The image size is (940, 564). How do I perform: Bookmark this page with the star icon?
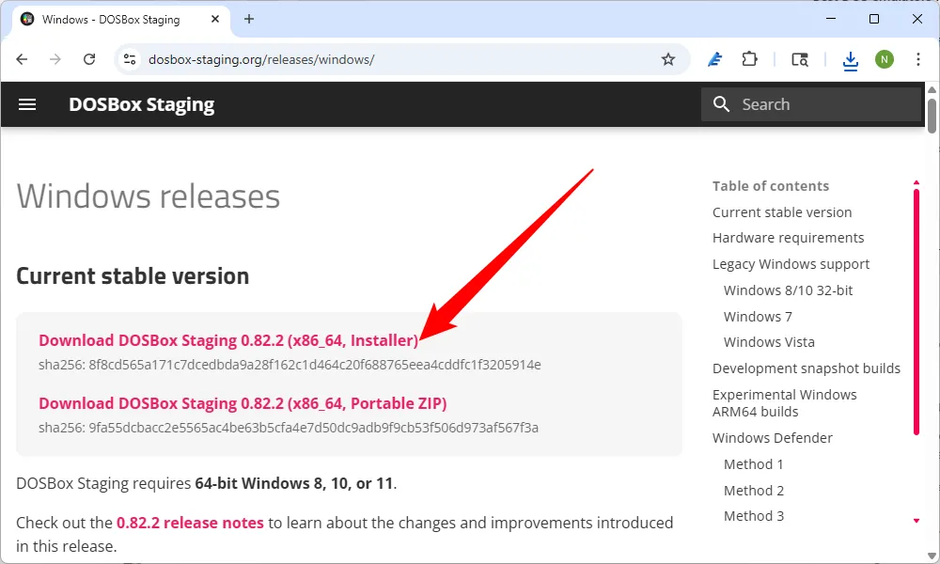(668, 59)
